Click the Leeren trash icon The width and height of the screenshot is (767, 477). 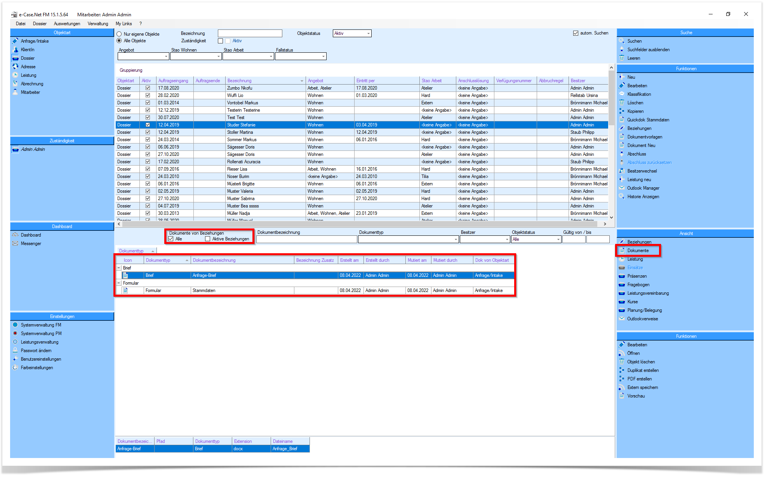[x=622, y=58]
